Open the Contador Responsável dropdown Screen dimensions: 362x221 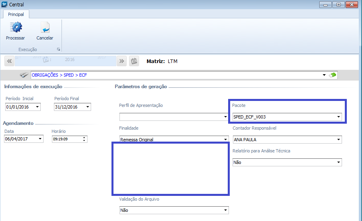(338, 140)
